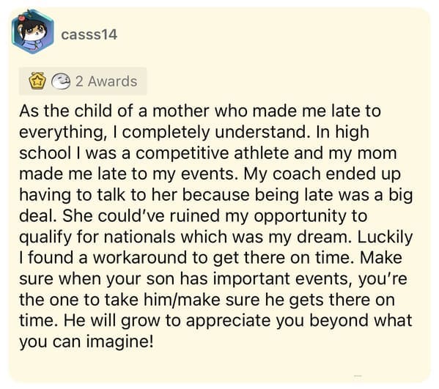Viewport: 439px width, 389px height.
Task: Click the small grey dash at card bottom
Action: [x=358, y=376]
